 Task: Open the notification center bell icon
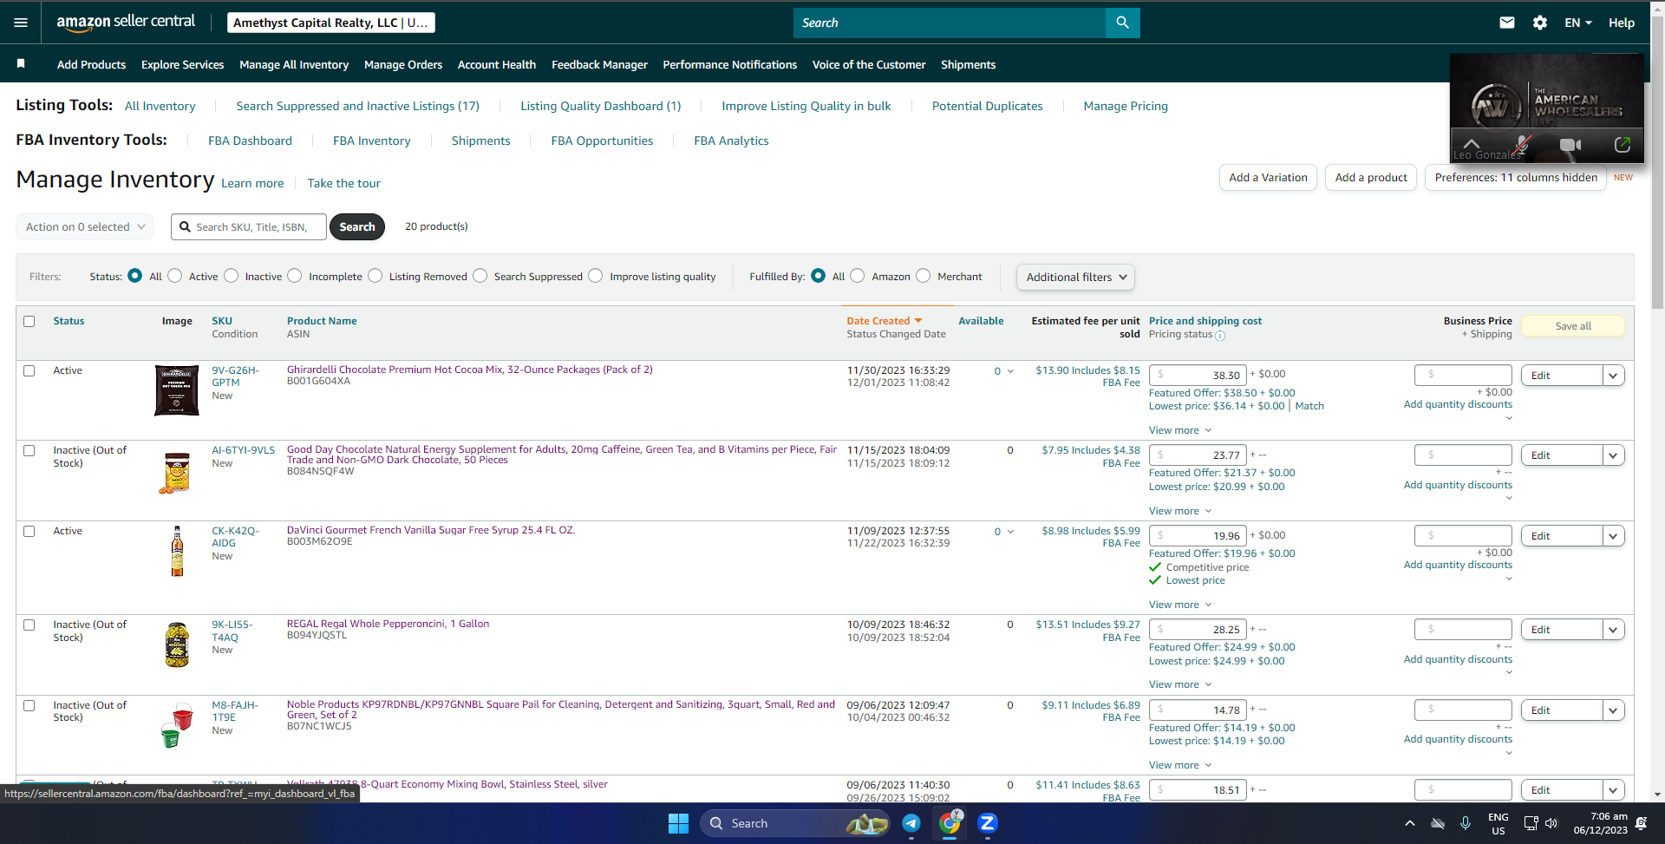point(1641,823)
